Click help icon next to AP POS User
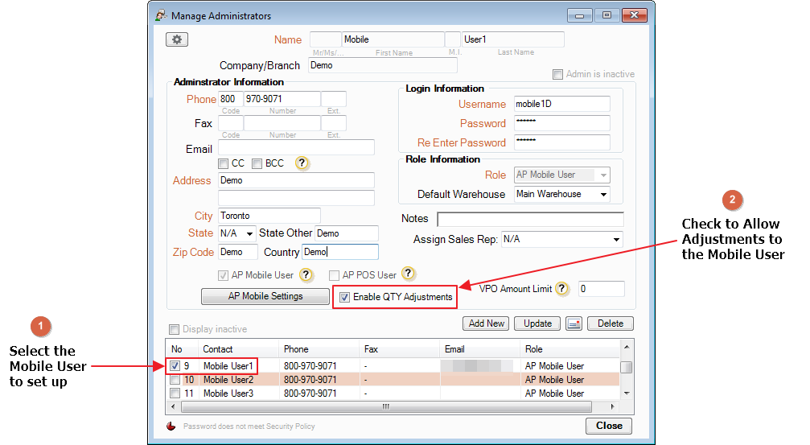This screenshot has width=810, height=445. [x=409, y=275]
